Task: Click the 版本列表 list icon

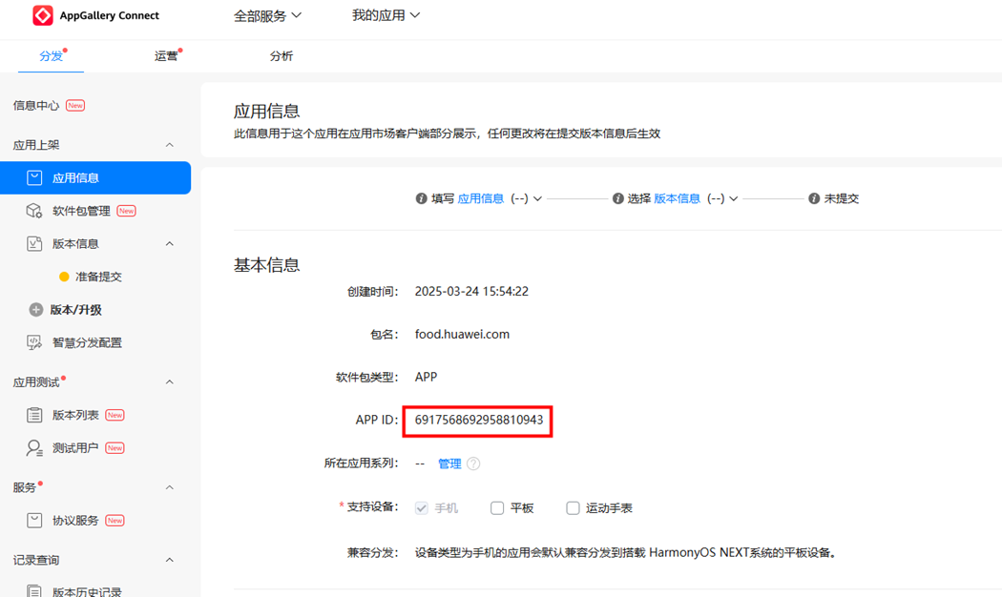Action: (34, 415)
